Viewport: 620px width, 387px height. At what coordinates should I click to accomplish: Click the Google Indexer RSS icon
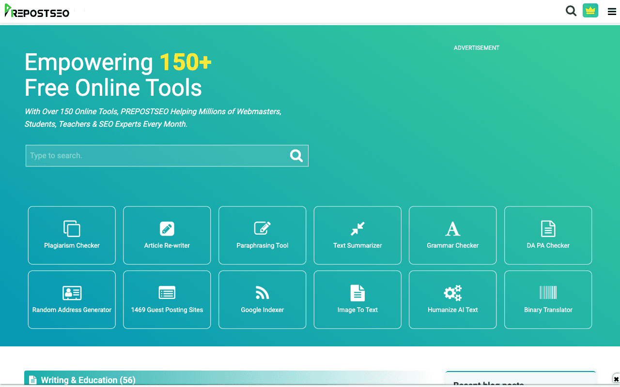click(x=262, y=293)
